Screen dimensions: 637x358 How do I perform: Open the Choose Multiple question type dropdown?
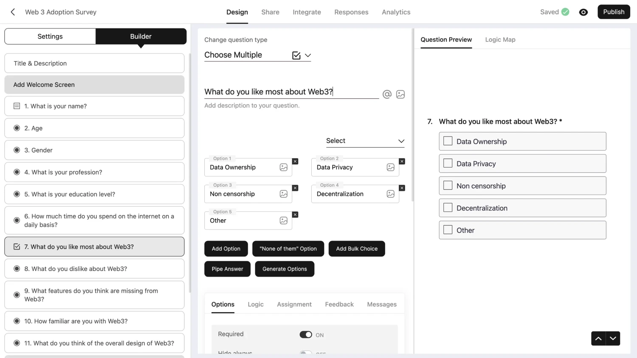click(308, 55)
